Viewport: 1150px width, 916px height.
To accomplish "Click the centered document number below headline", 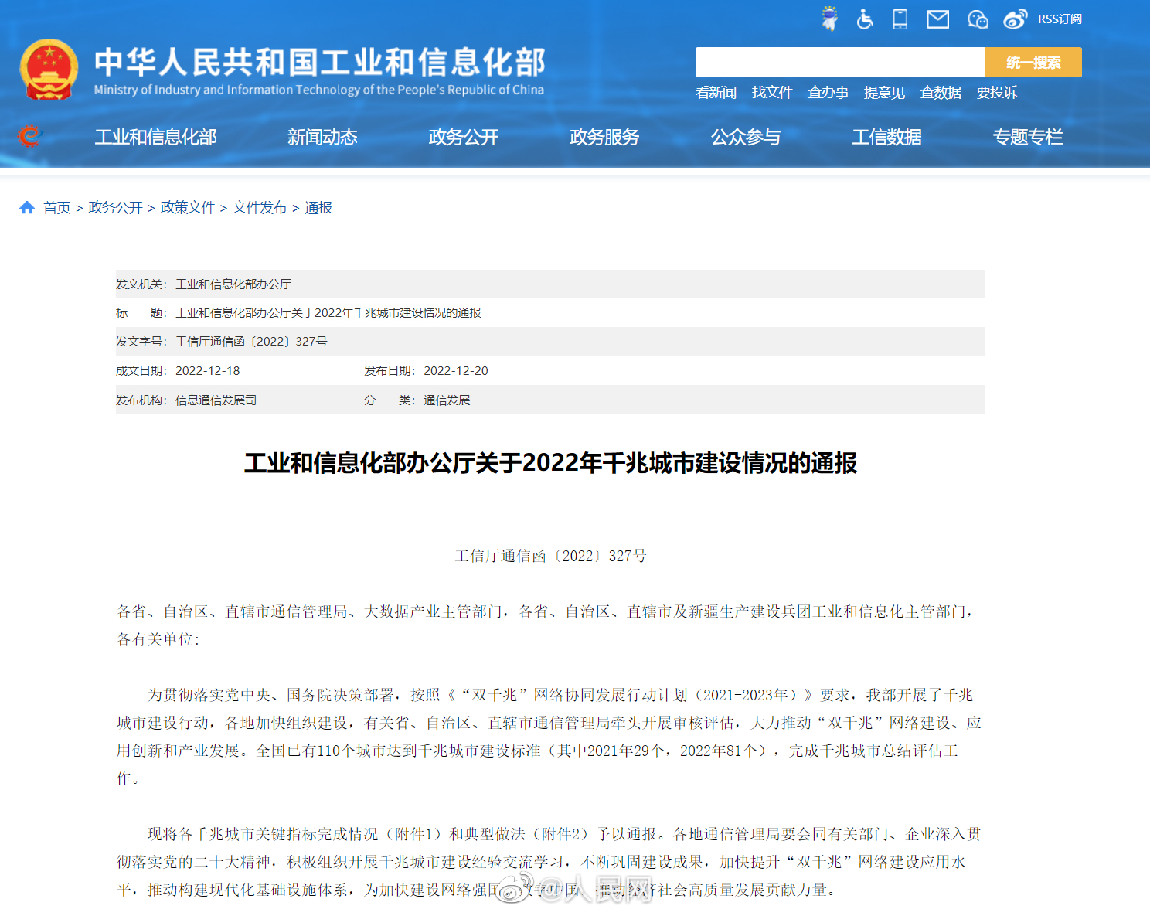I will pyautogui.click(x=550, y=556).
